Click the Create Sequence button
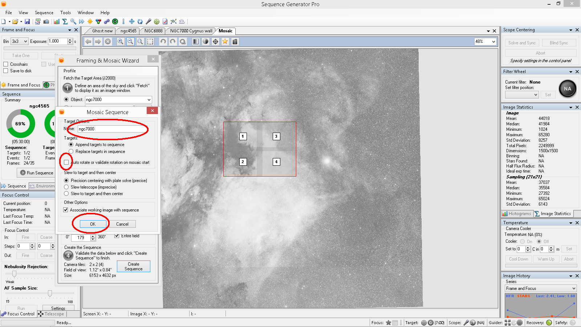This screenshot has width=581, height=327. click(134, 266)
